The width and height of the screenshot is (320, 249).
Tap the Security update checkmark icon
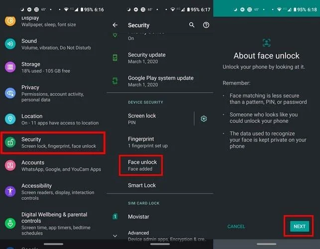115,58
